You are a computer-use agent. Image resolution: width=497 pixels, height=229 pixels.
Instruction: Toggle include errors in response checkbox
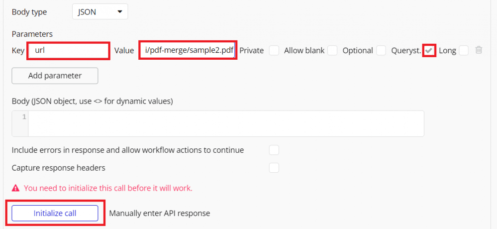[x=274, y=150]
